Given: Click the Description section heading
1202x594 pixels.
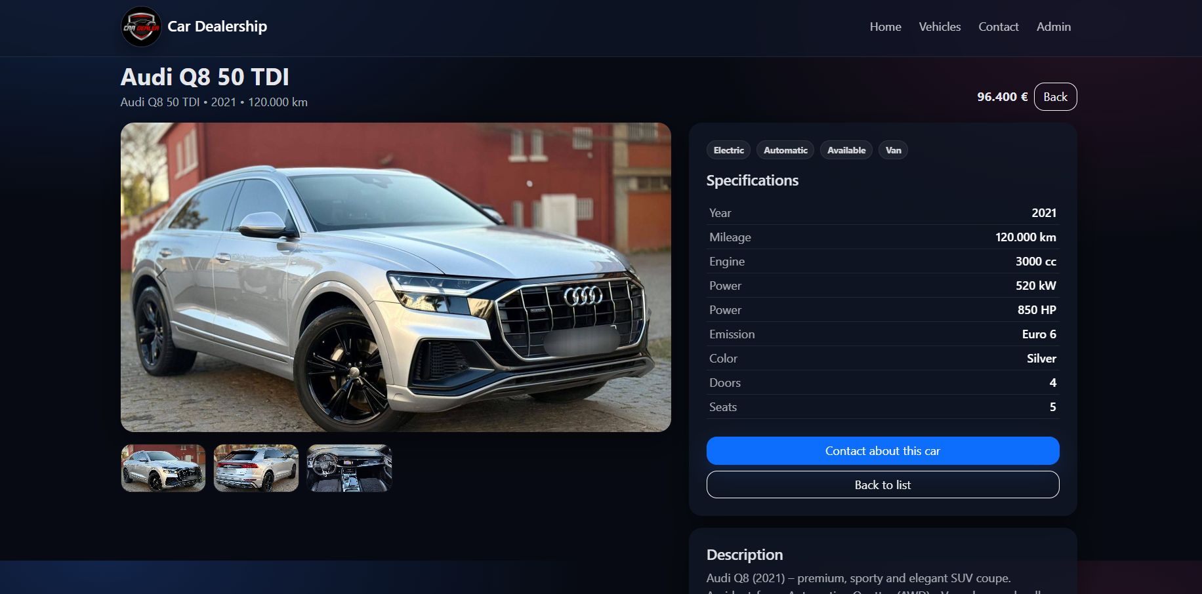Looking at the screenshot, I should pos(745,555).
